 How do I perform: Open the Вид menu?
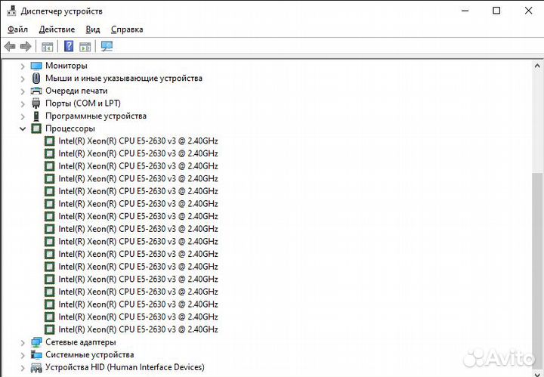93,29
